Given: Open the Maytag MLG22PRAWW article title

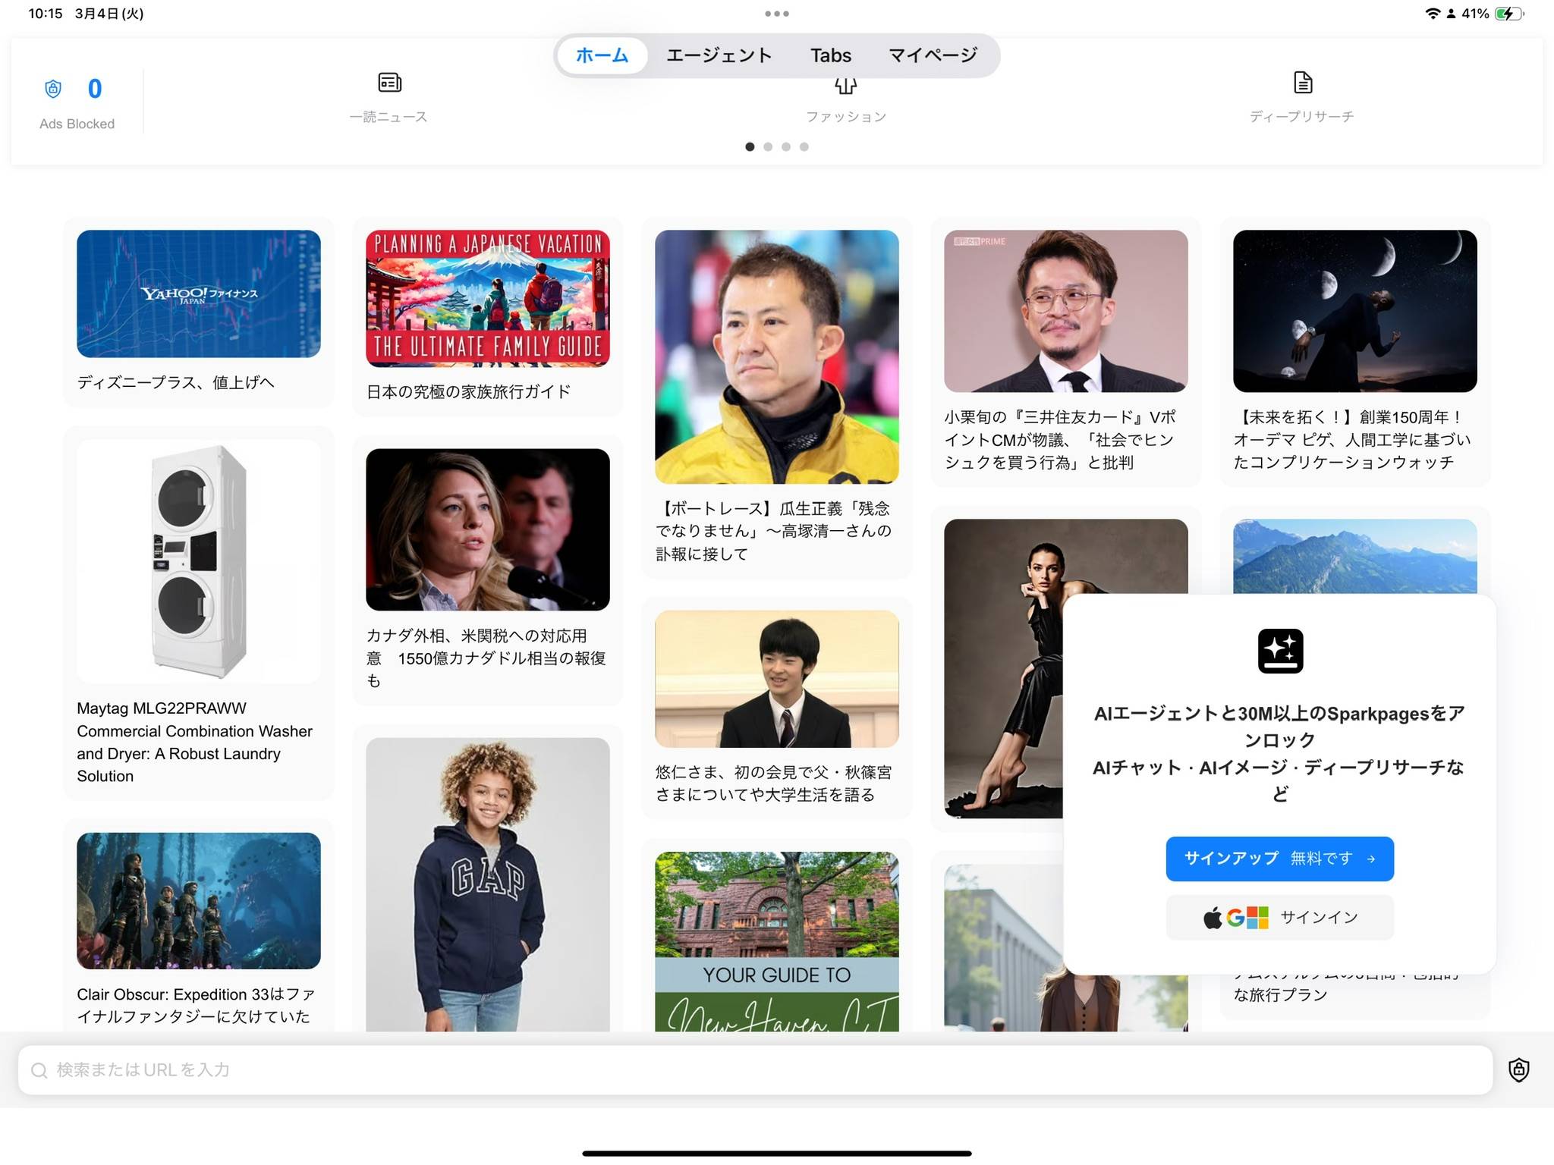Looking at the screenshot, I should click(195, 742).
